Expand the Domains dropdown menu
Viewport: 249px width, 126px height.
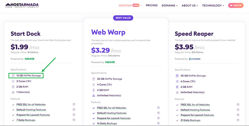(x=169, y=5)
